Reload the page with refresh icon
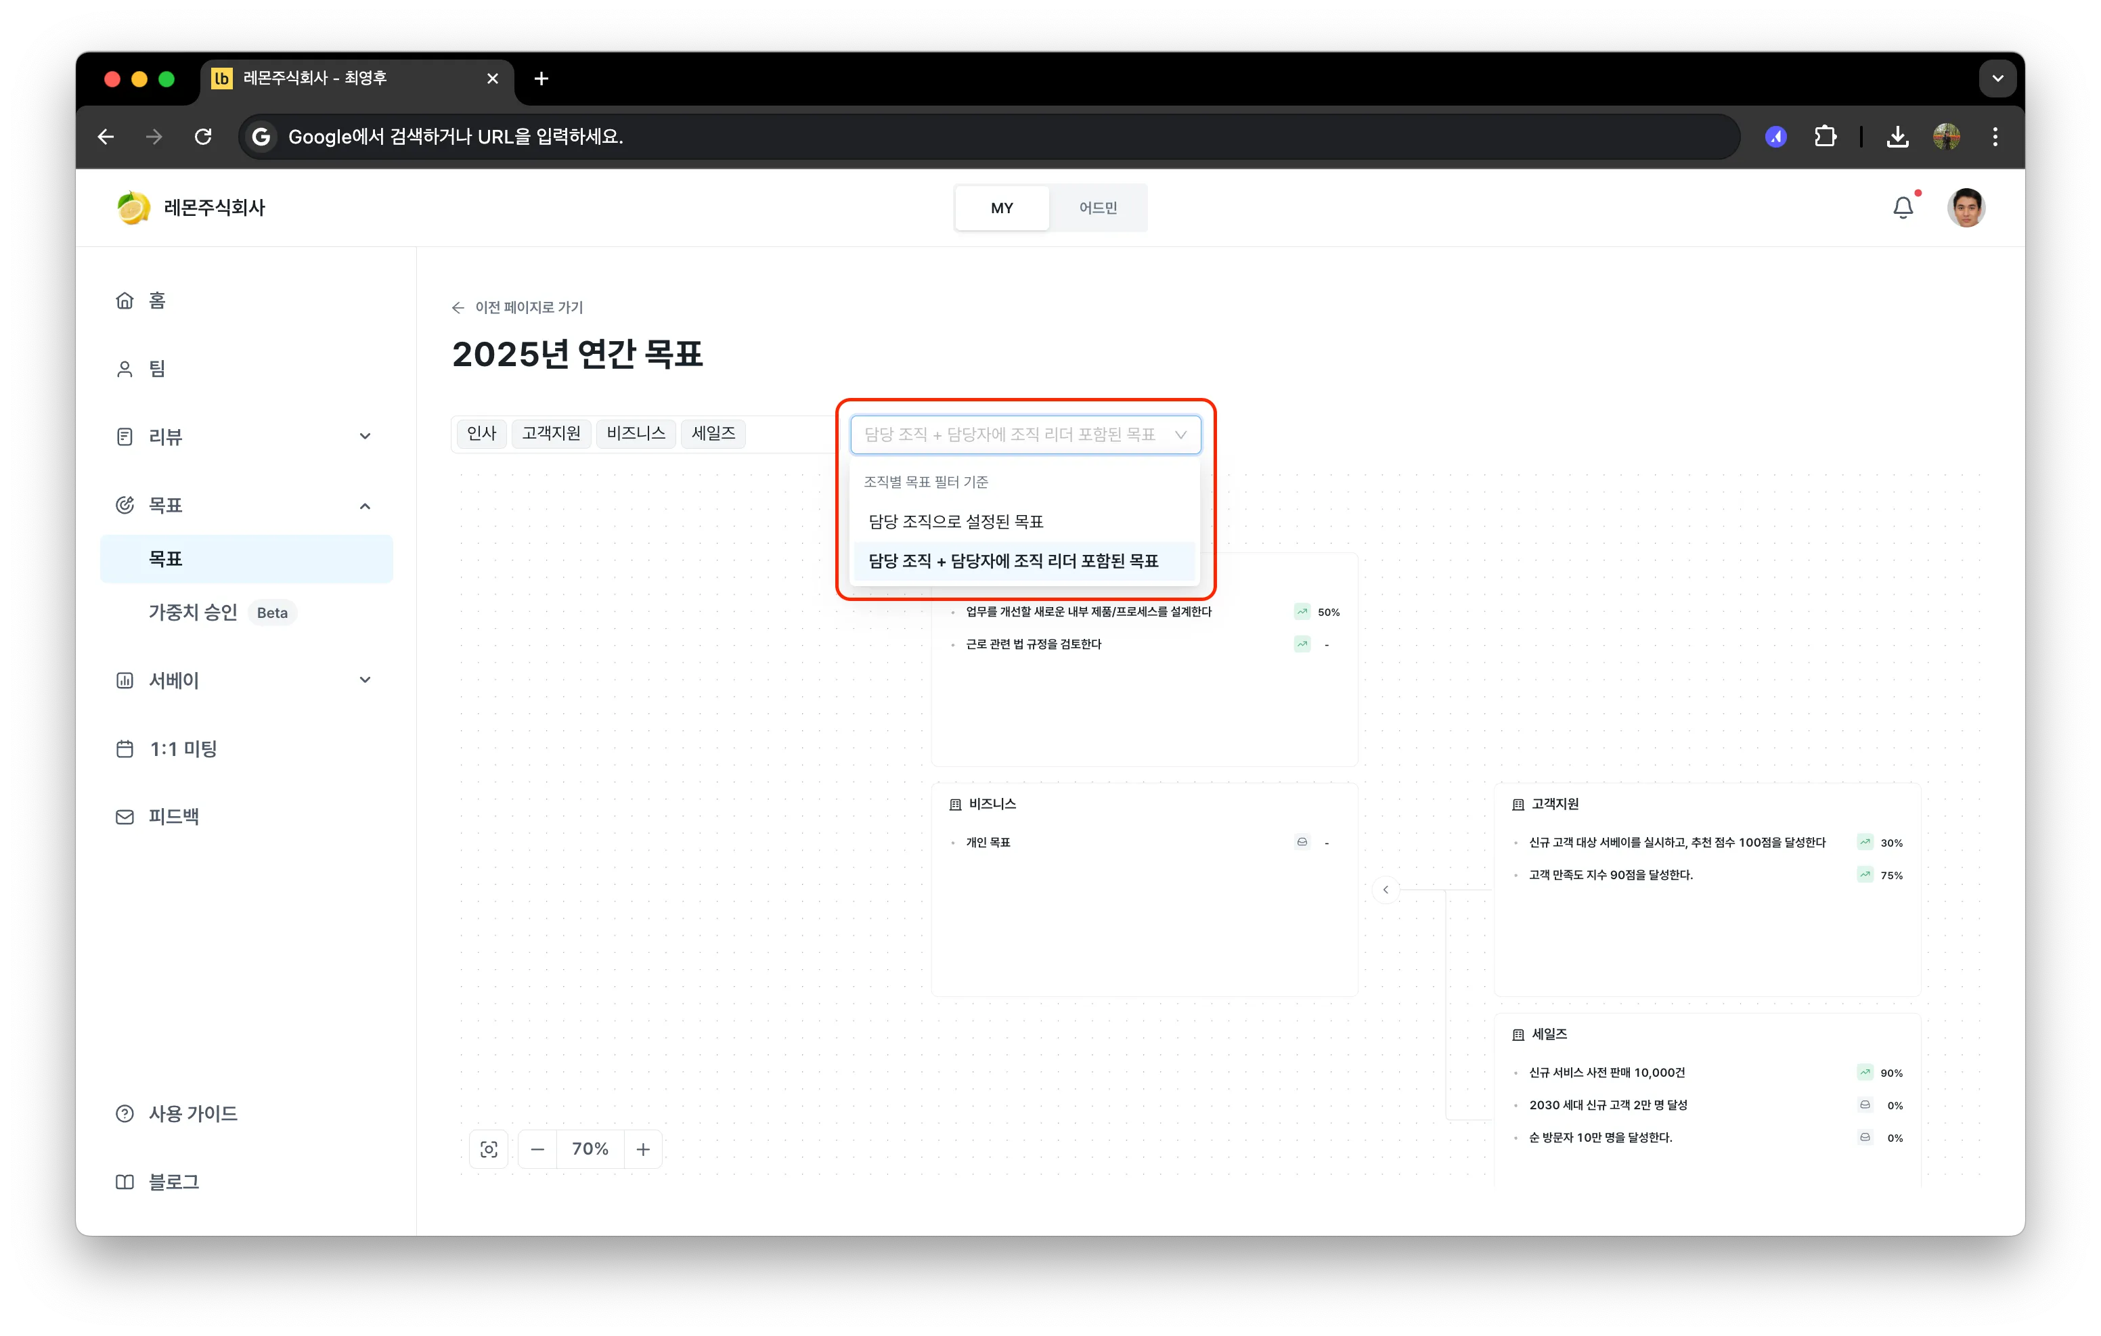This screenshot has width=2101, height=1336. tap(203, 137)
